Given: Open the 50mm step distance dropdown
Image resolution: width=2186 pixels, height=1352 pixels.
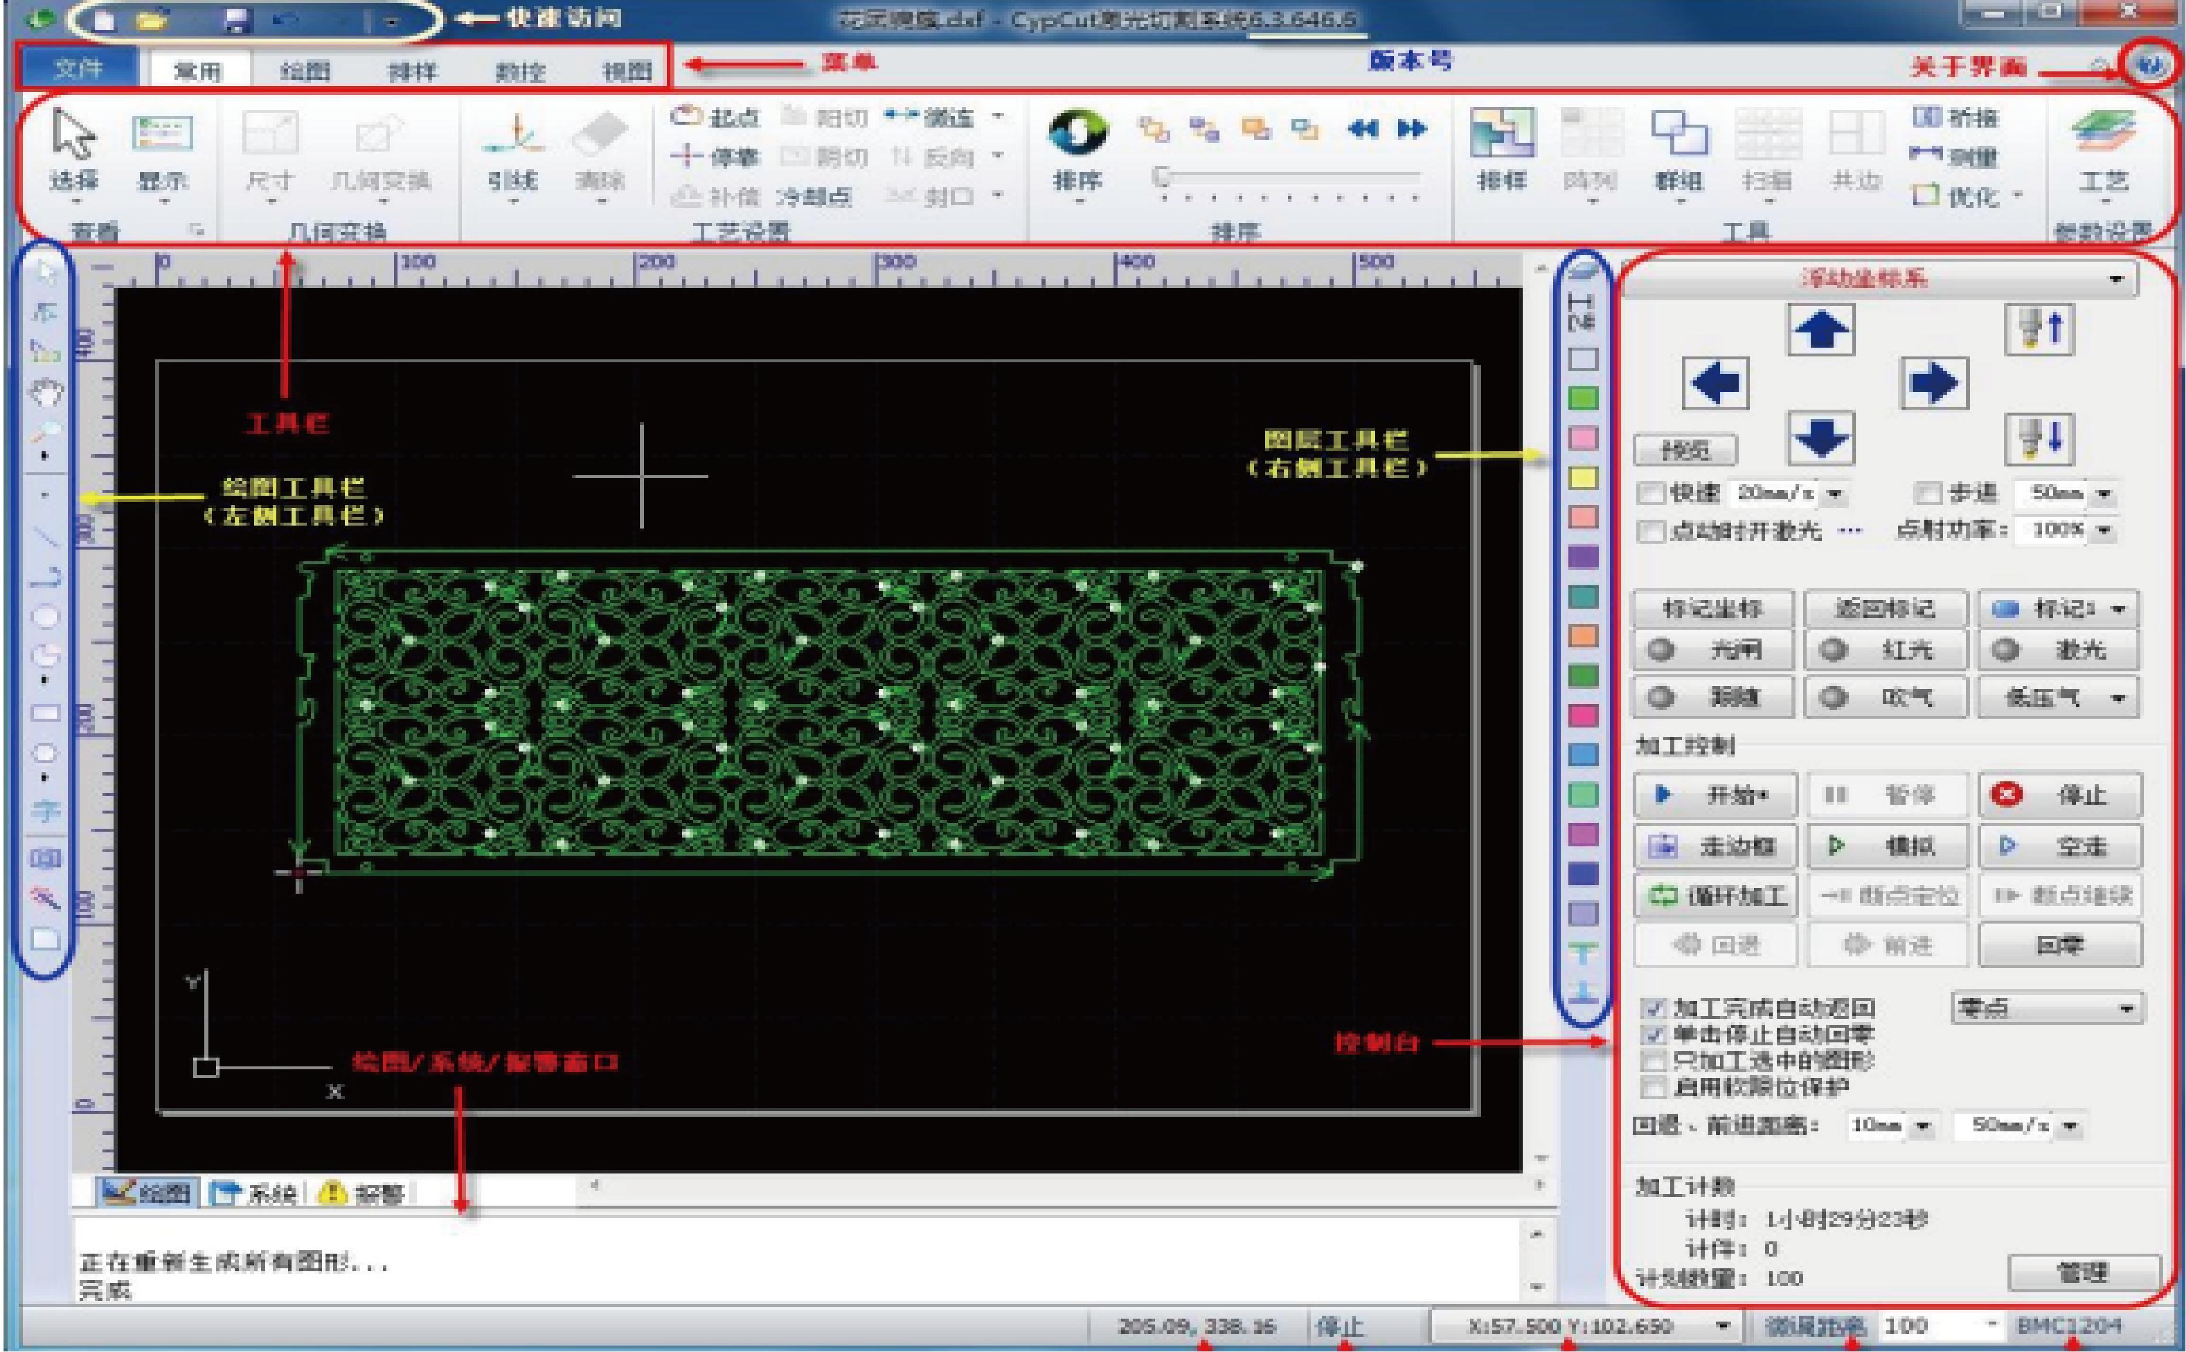Looking at the screenshot, I should pyautogui.click(x=2103, y=493).
